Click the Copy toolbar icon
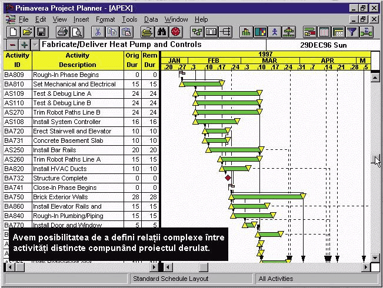 [x=112, y=32]
